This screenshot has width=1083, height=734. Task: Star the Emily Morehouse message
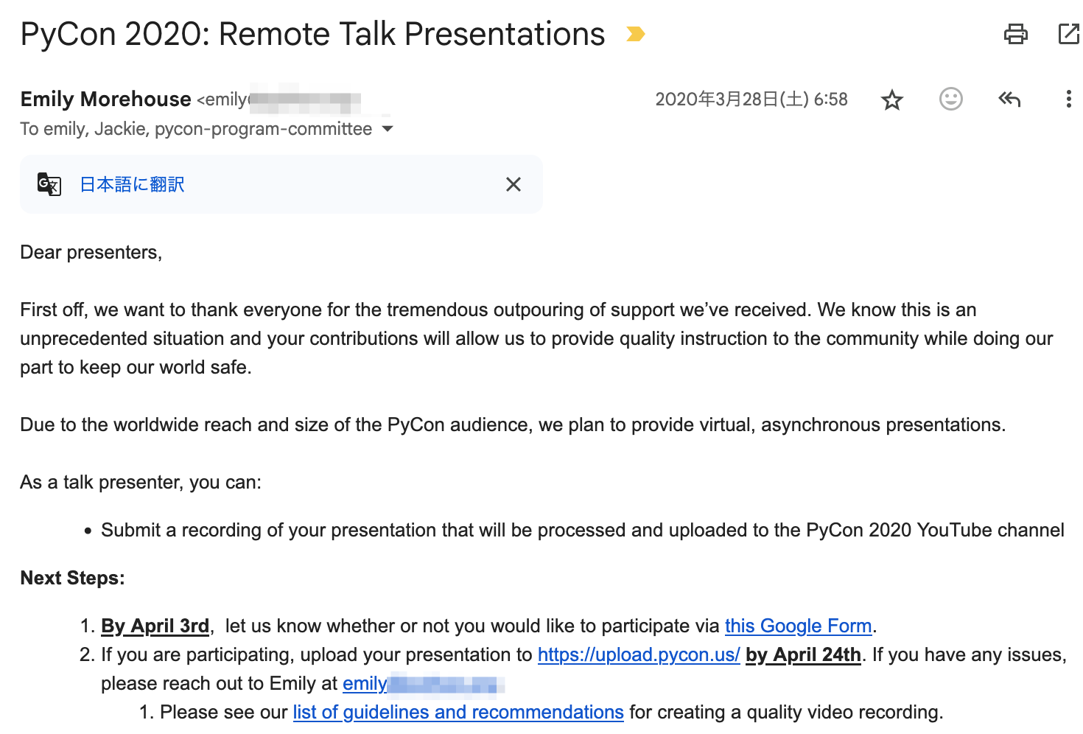(x=892, y=99)
